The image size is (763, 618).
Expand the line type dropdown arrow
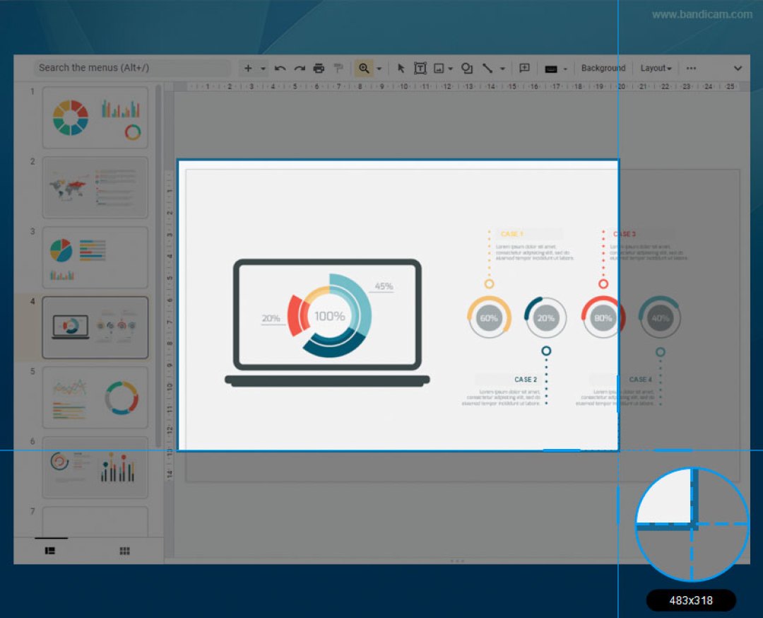(x=502, y=69)
